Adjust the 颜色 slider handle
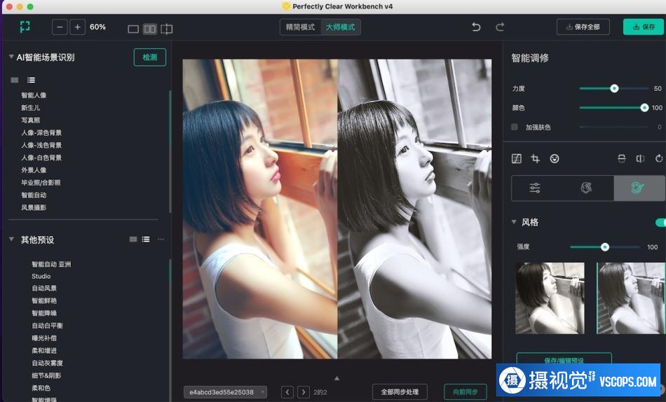This screenshot has width=666, height=402. pos(644,108)
